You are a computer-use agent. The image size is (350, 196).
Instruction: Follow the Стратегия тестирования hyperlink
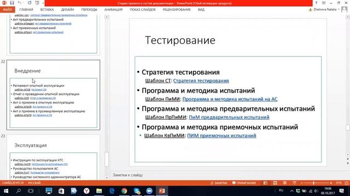201,81
